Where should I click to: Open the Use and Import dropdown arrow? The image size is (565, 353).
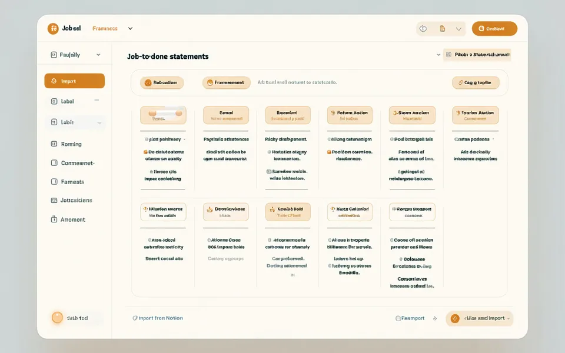508,319
